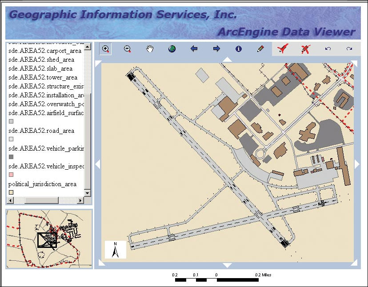Select the sde.AREA52.carport_area layer
This screenshot has width=368, height=287.
[45, 51]
